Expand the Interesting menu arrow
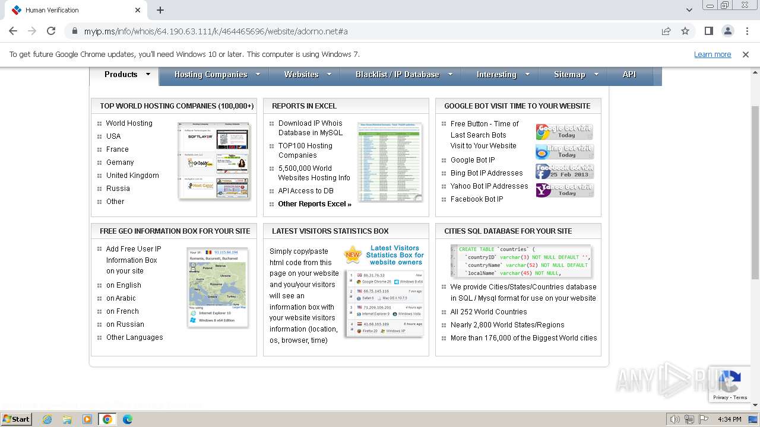Image resolution: width=760 pixels, height=427 pixels. point(527,75)
